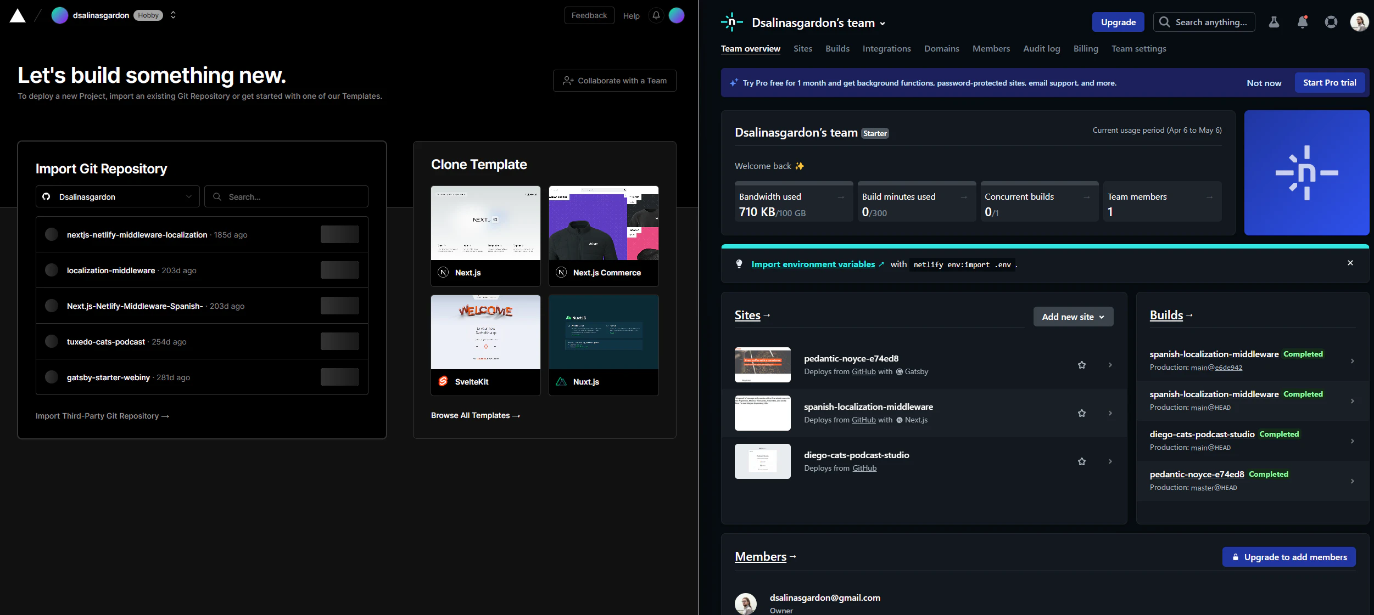Switch to the Integrations tab

(886, 48)
